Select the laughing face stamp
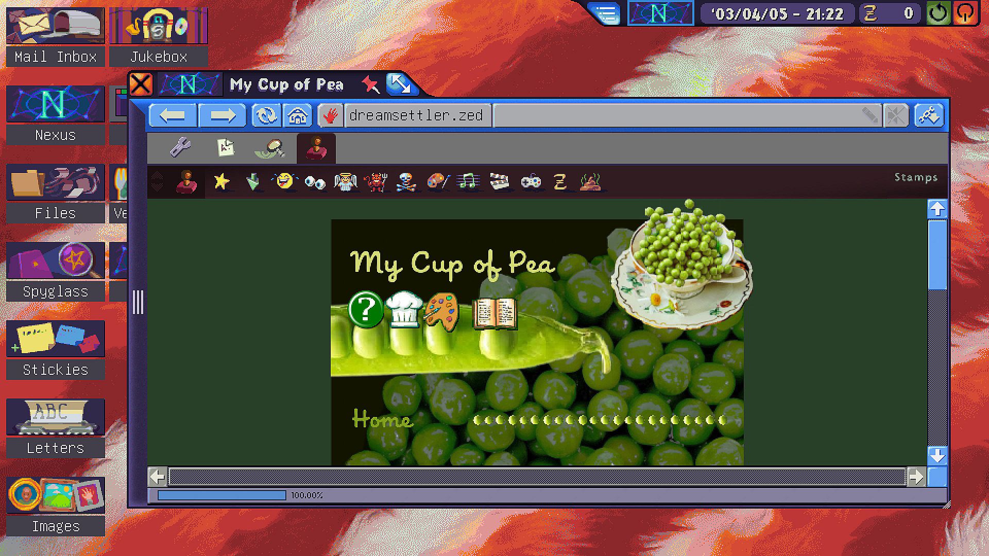 (284, 181)
